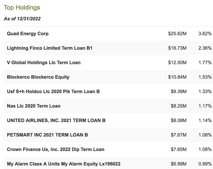
Task: Click UNITED AIRLINES 2021 TERM LOAN B
Action: coord(56,121)
